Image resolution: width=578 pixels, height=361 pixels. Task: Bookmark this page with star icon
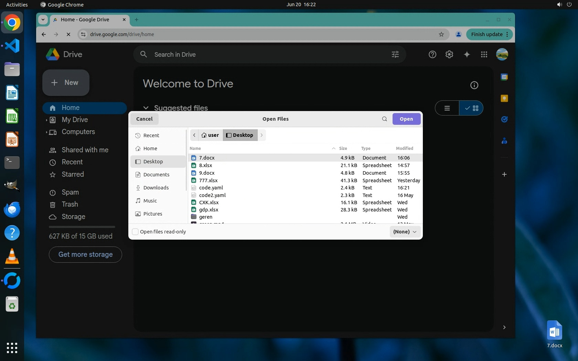(x=441, y=34)
